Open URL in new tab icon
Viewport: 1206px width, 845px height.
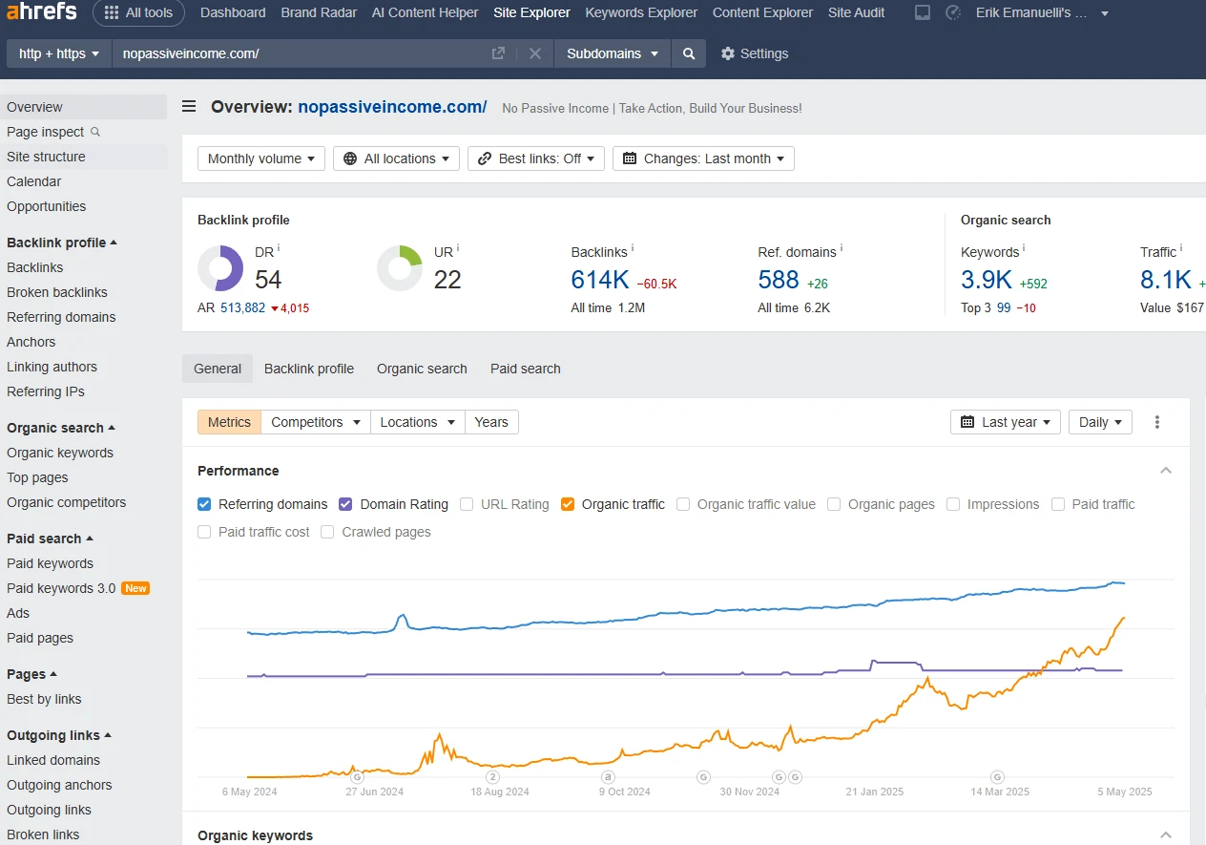tap(498, 53)
